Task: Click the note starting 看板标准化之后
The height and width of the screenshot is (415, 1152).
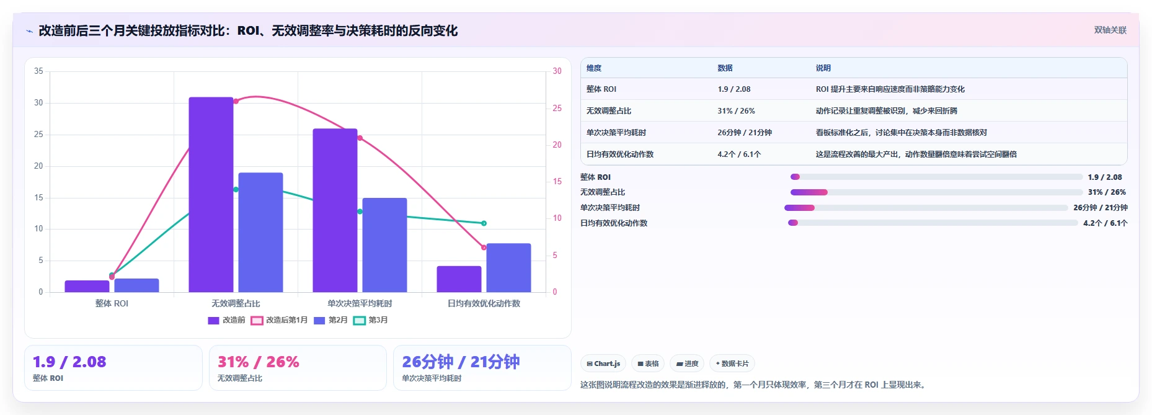Action: coord(901,133)
